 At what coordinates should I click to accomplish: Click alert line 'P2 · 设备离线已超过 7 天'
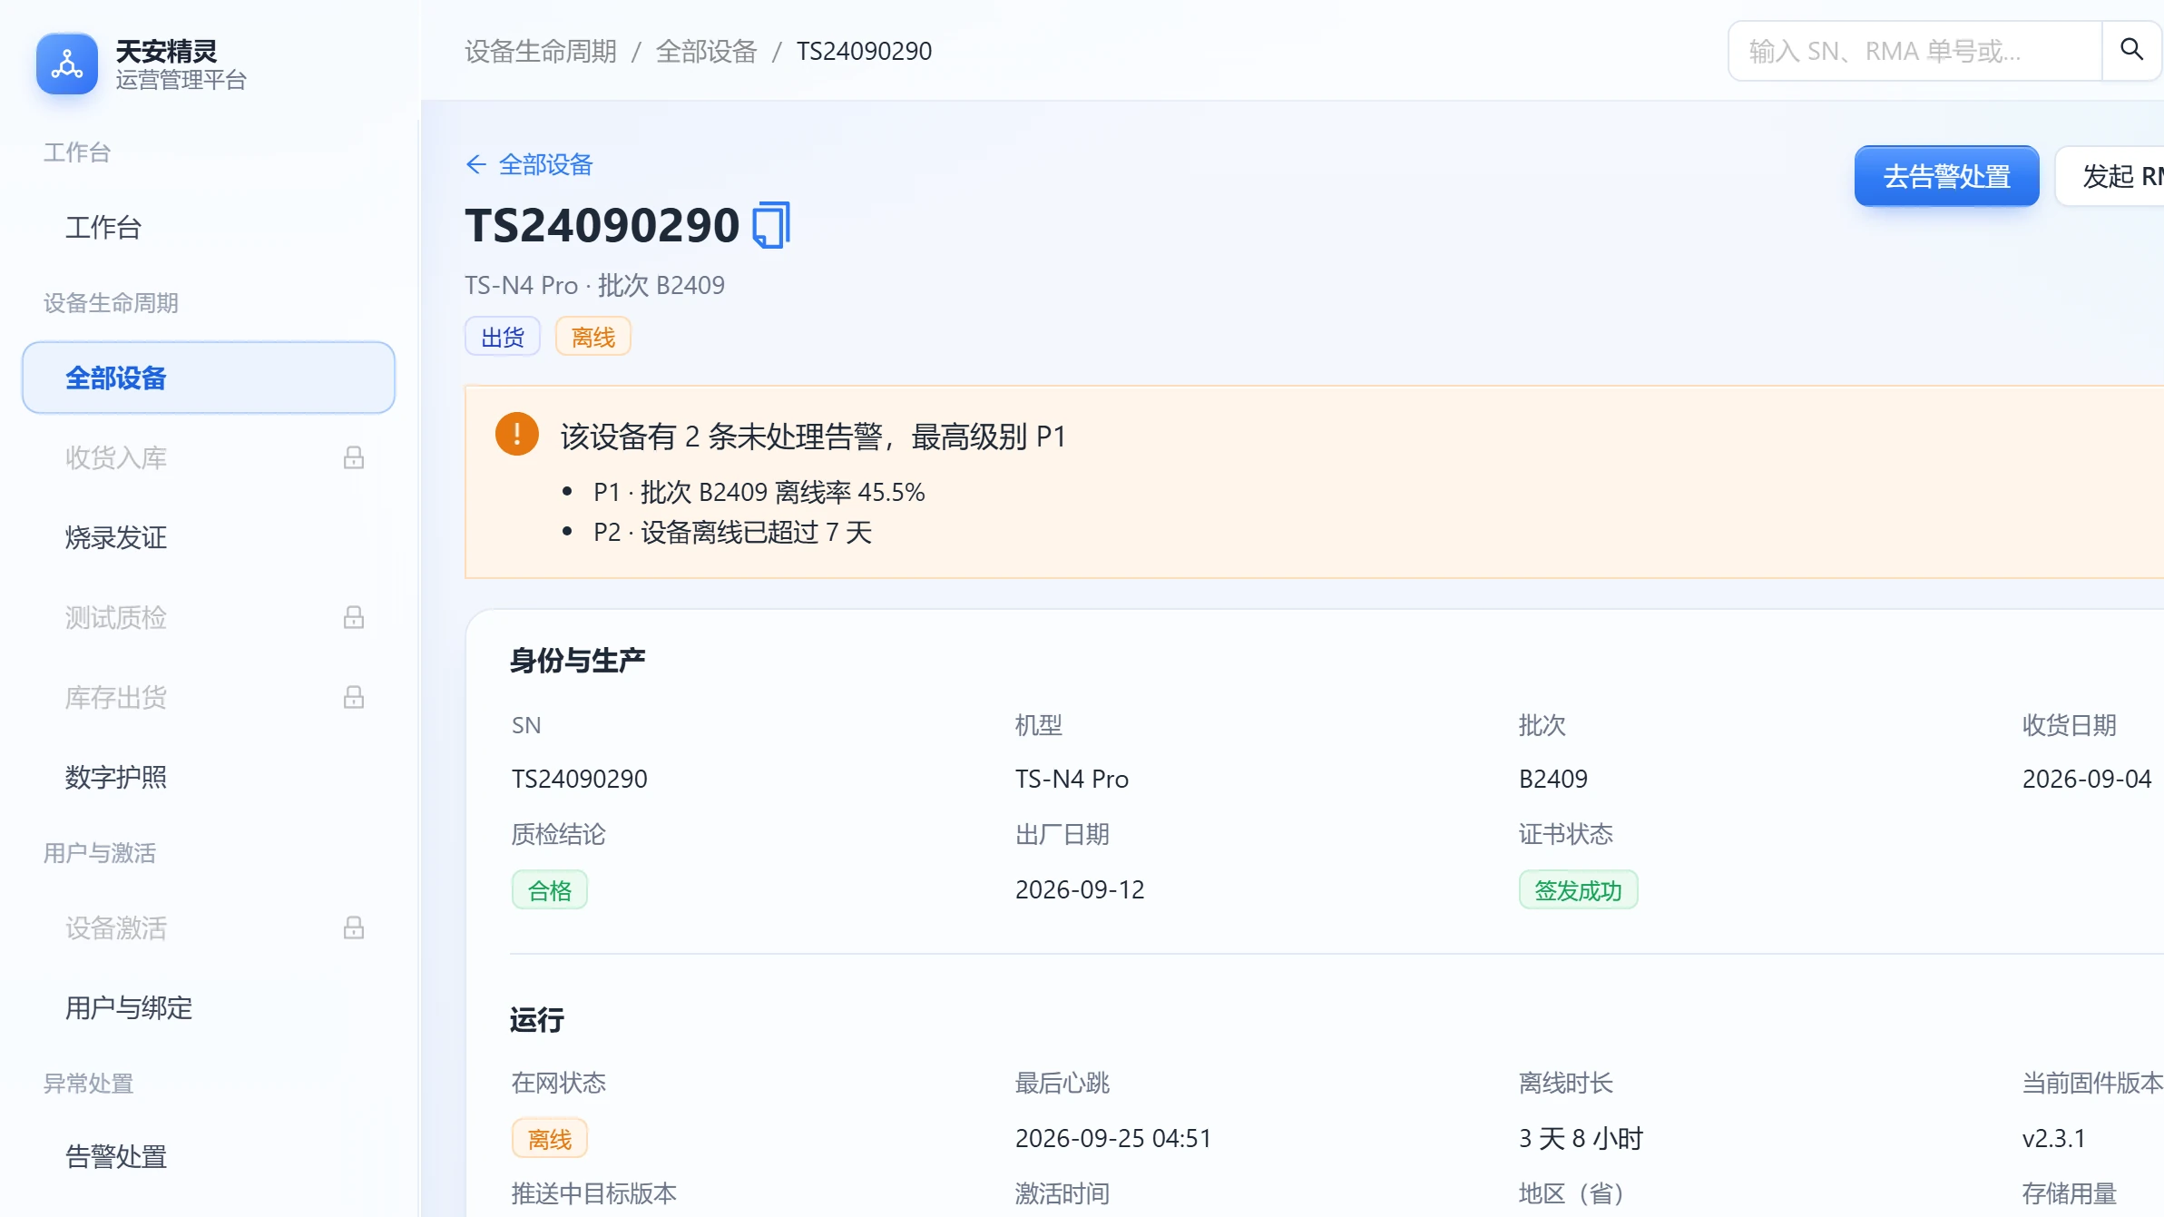click(x=733, y=532)
